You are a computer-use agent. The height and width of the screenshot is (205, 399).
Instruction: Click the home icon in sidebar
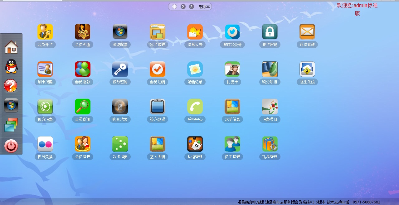[11, 47]
